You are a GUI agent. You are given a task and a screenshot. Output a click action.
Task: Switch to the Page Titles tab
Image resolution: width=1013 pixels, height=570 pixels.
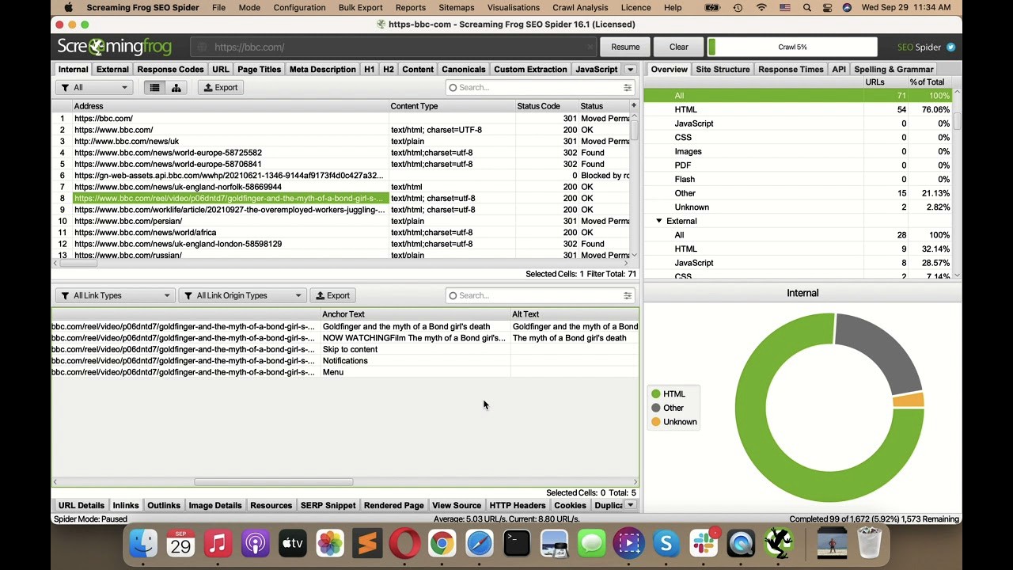click(259, 70)
